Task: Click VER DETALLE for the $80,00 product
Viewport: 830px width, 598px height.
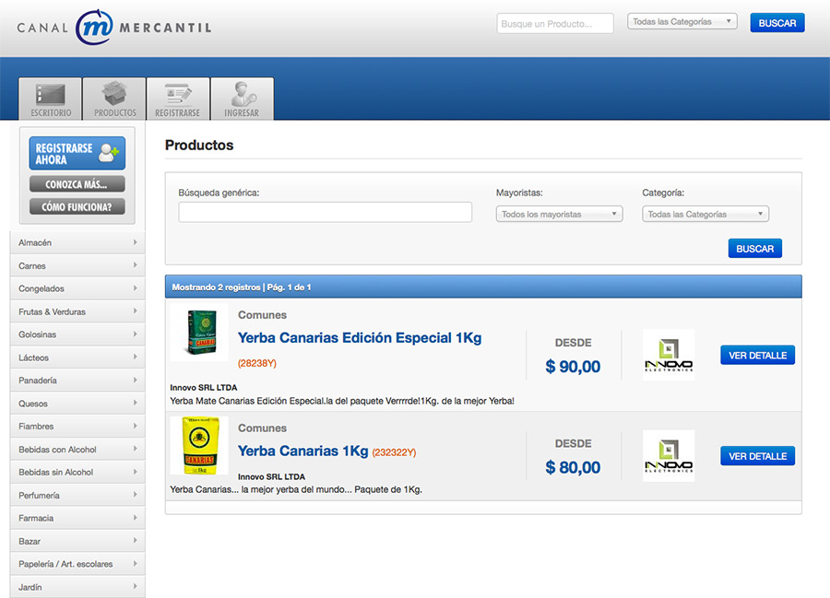Action: [x=757, y=456]
